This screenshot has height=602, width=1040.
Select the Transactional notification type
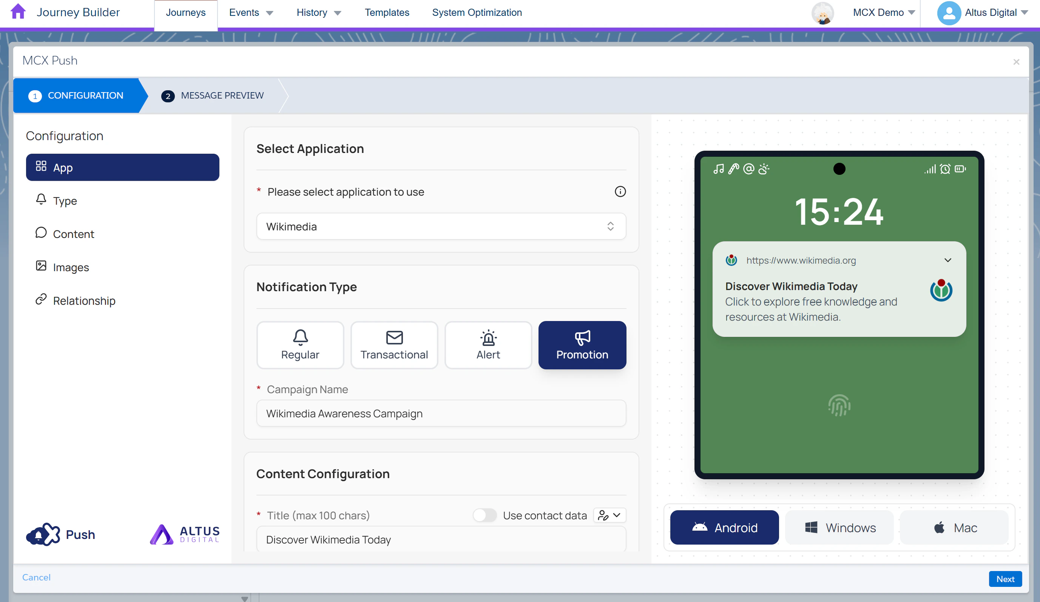click(394, 345)
